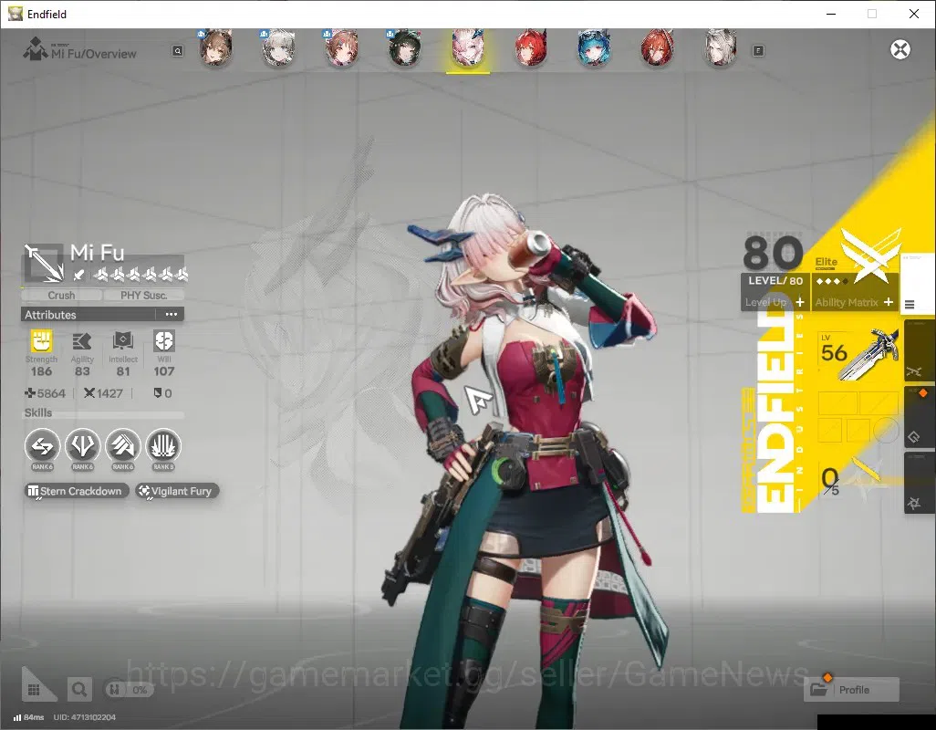This screenshot has height=730, width=936.
Task: Click the sword weapon-type icon under Mi Fu
Action: click(x=78, y=275)
